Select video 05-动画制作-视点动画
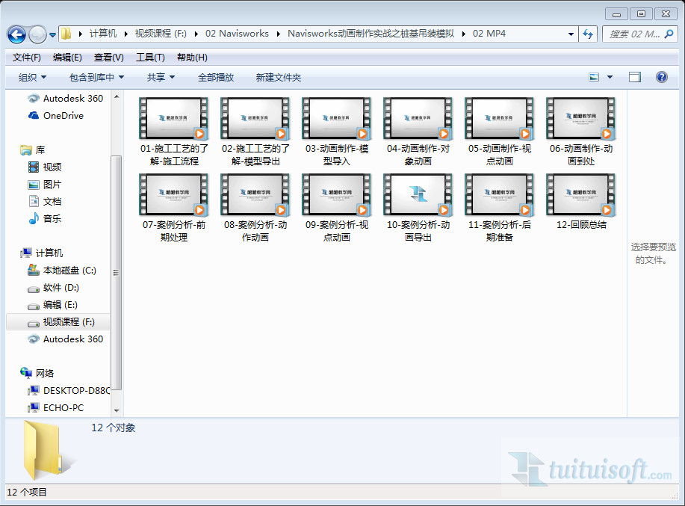Viewport: 685px width, 506px height. [x=500, y=132]
